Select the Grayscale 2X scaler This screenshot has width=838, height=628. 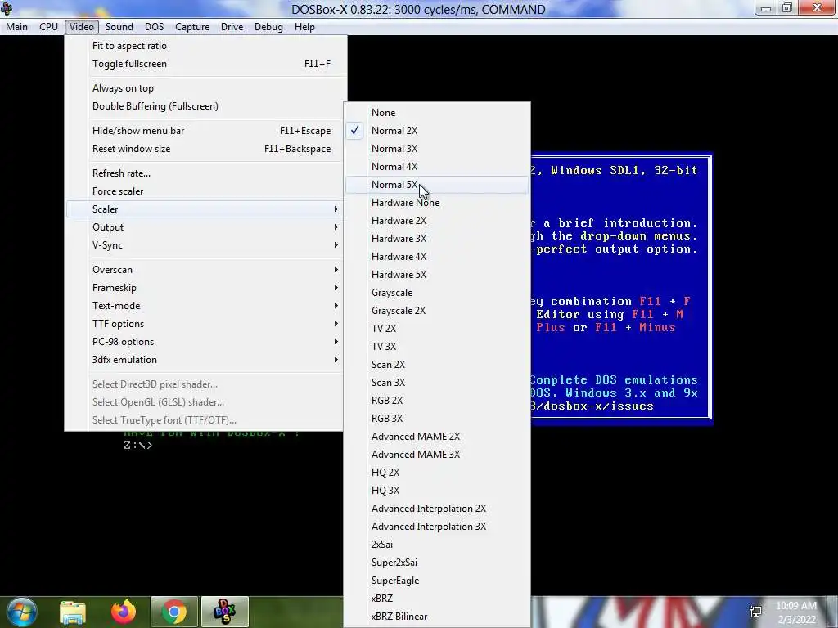tap(437, 311)
